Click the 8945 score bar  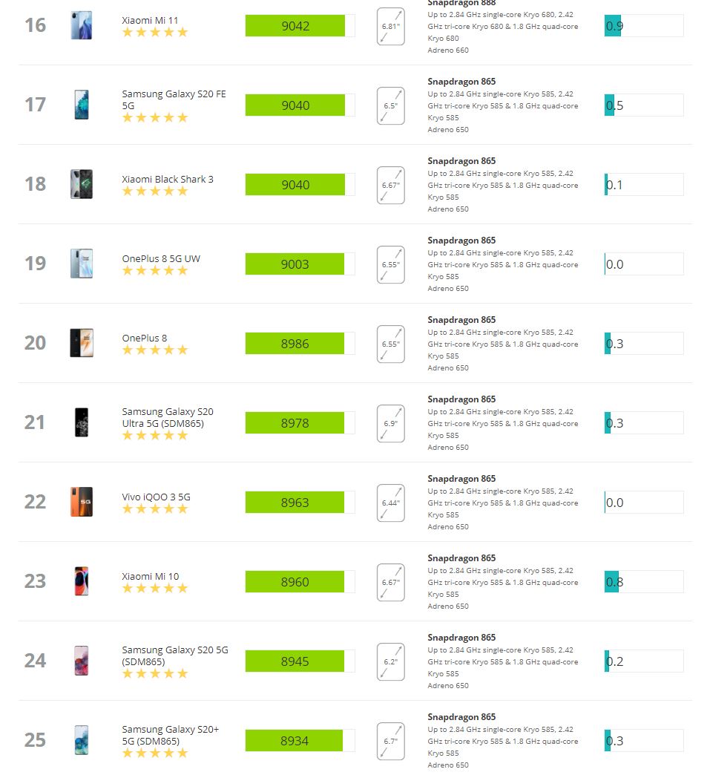coord(295,661)
